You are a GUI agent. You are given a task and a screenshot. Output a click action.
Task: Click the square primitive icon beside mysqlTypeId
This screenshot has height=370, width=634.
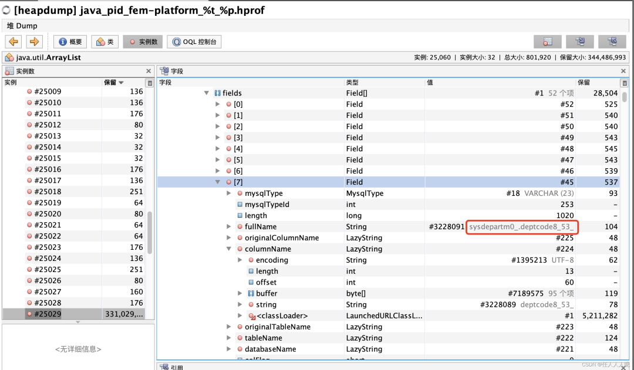coord(240,205)
